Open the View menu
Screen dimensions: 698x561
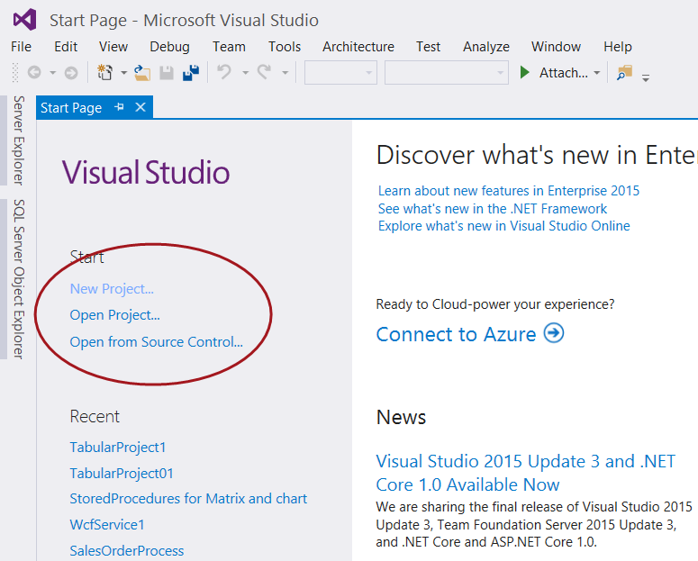[x=113, y=47]
